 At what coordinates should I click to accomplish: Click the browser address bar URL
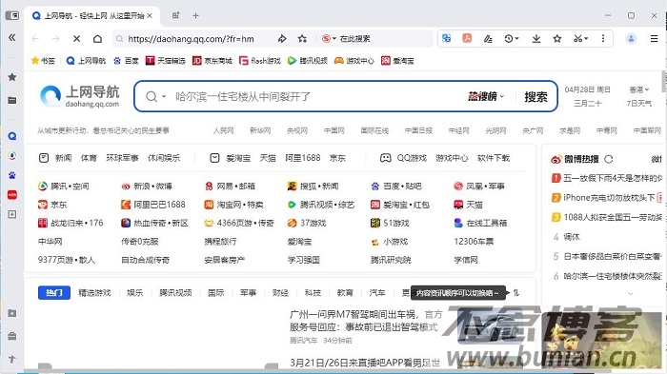(191, 39)
